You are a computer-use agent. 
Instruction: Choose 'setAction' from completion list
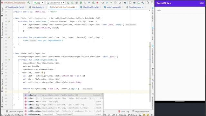tap(63, 101)
